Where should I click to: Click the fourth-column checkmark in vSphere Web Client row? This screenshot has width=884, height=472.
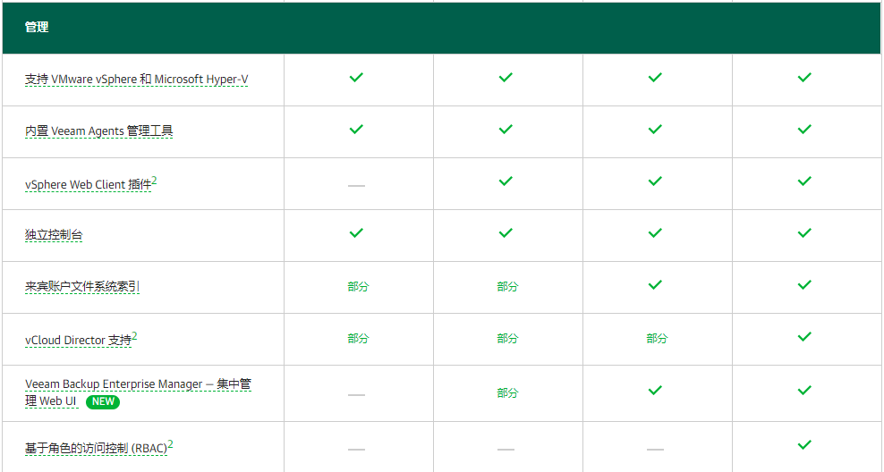click(804, 181)
